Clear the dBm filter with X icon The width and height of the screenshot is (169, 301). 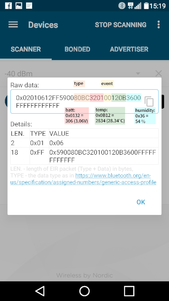[x=158, y=73]
